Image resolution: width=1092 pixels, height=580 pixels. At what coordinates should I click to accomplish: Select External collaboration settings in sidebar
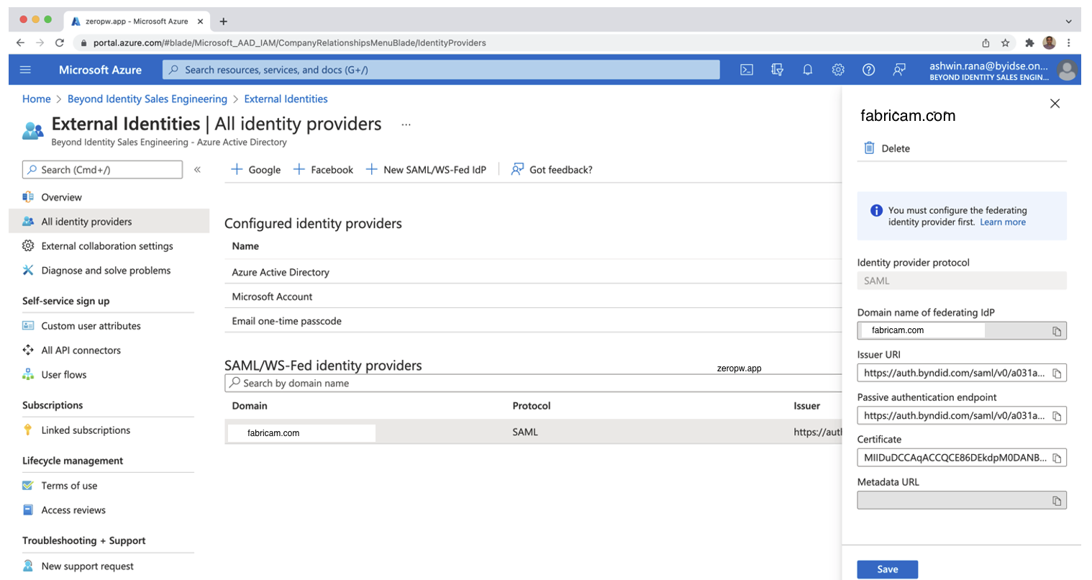click(106, 246)
